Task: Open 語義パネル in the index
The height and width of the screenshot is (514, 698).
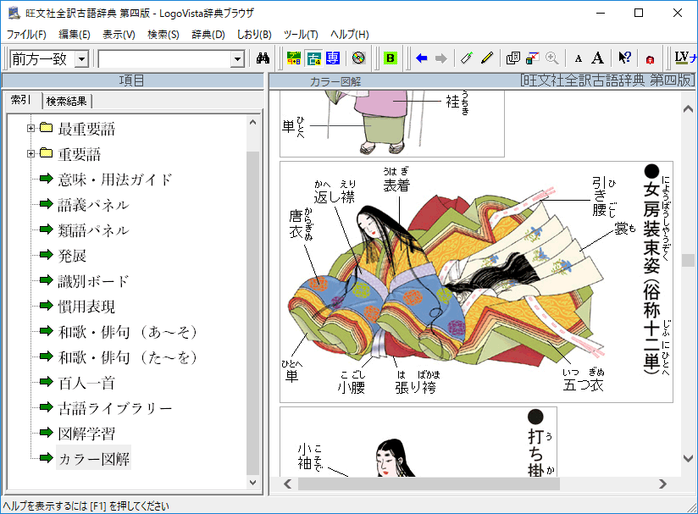Action: pyautogui.click(x=93, y=205)
